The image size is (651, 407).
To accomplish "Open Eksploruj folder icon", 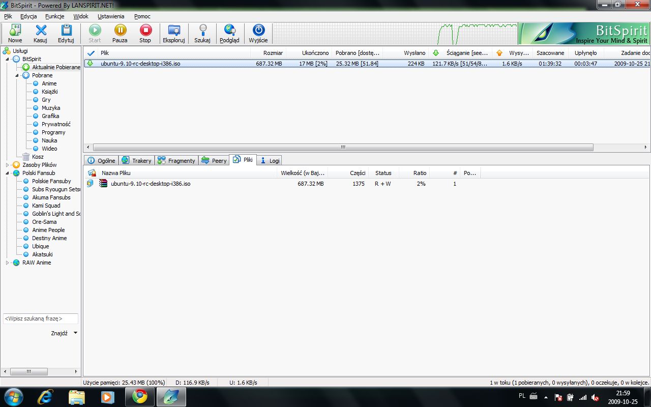I will point(174,30).
